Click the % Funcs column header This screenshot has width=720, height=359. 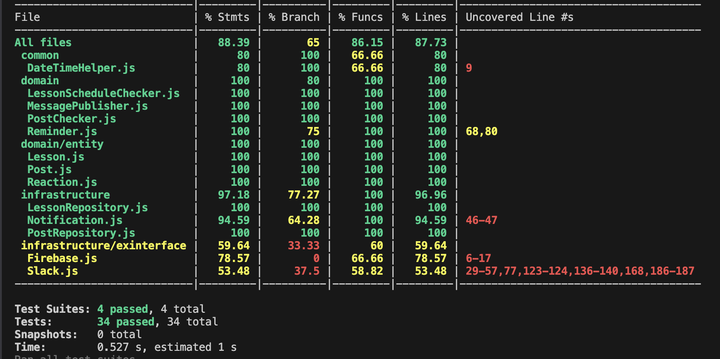click(x=361, y=17)
